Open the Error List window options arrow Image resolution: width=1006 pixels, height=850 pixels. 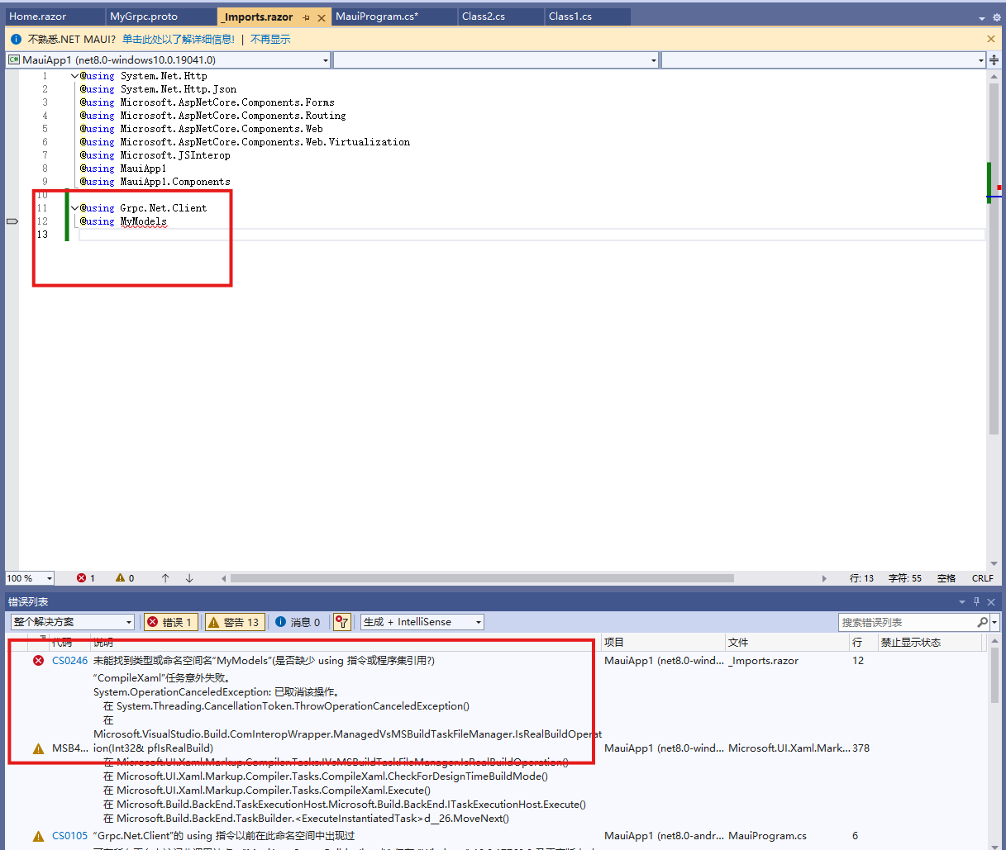pyautogui.click(x=962, y=601)
